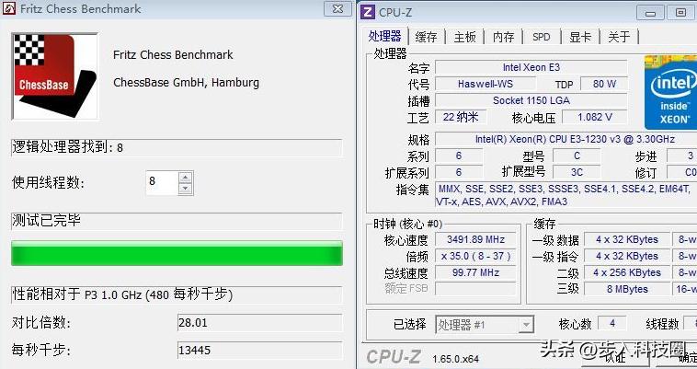The width and height of the screenshot is (697, 369).
Task: Click the 型号 value C
Action: pos(577,156)
